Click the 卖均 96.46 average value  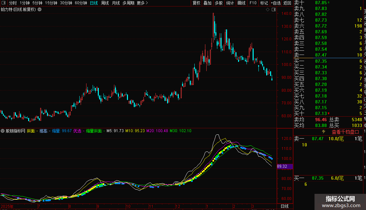pyautogui.click(x=321, y=120)
